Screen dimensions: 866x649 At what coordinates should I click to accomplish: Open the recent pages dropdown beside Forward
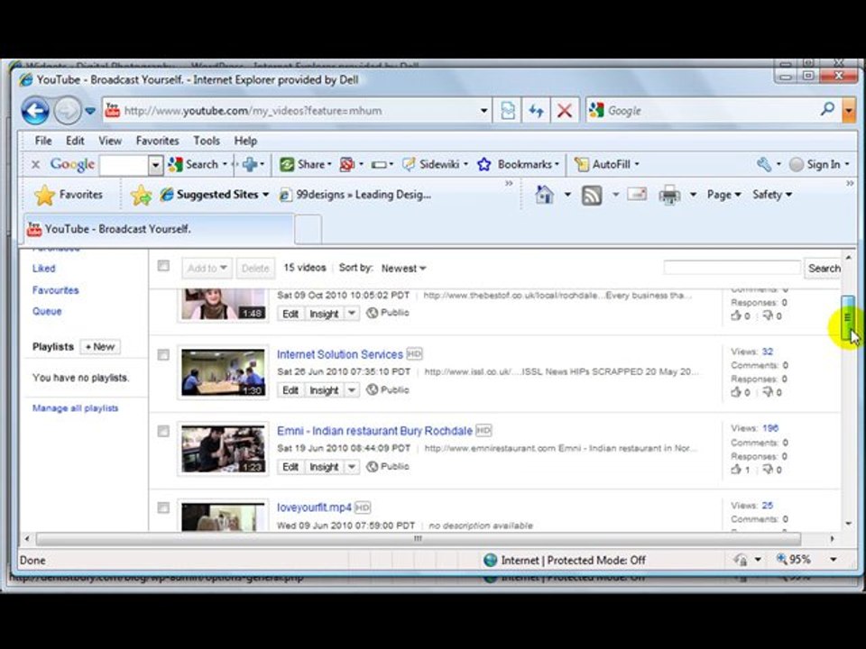[90, 111]
